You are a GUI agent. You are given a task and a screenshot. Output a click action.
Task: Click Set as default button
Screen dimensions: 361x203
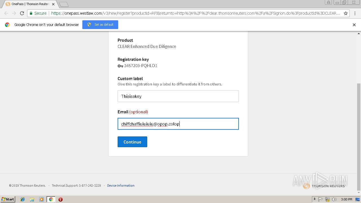point(100,25)
